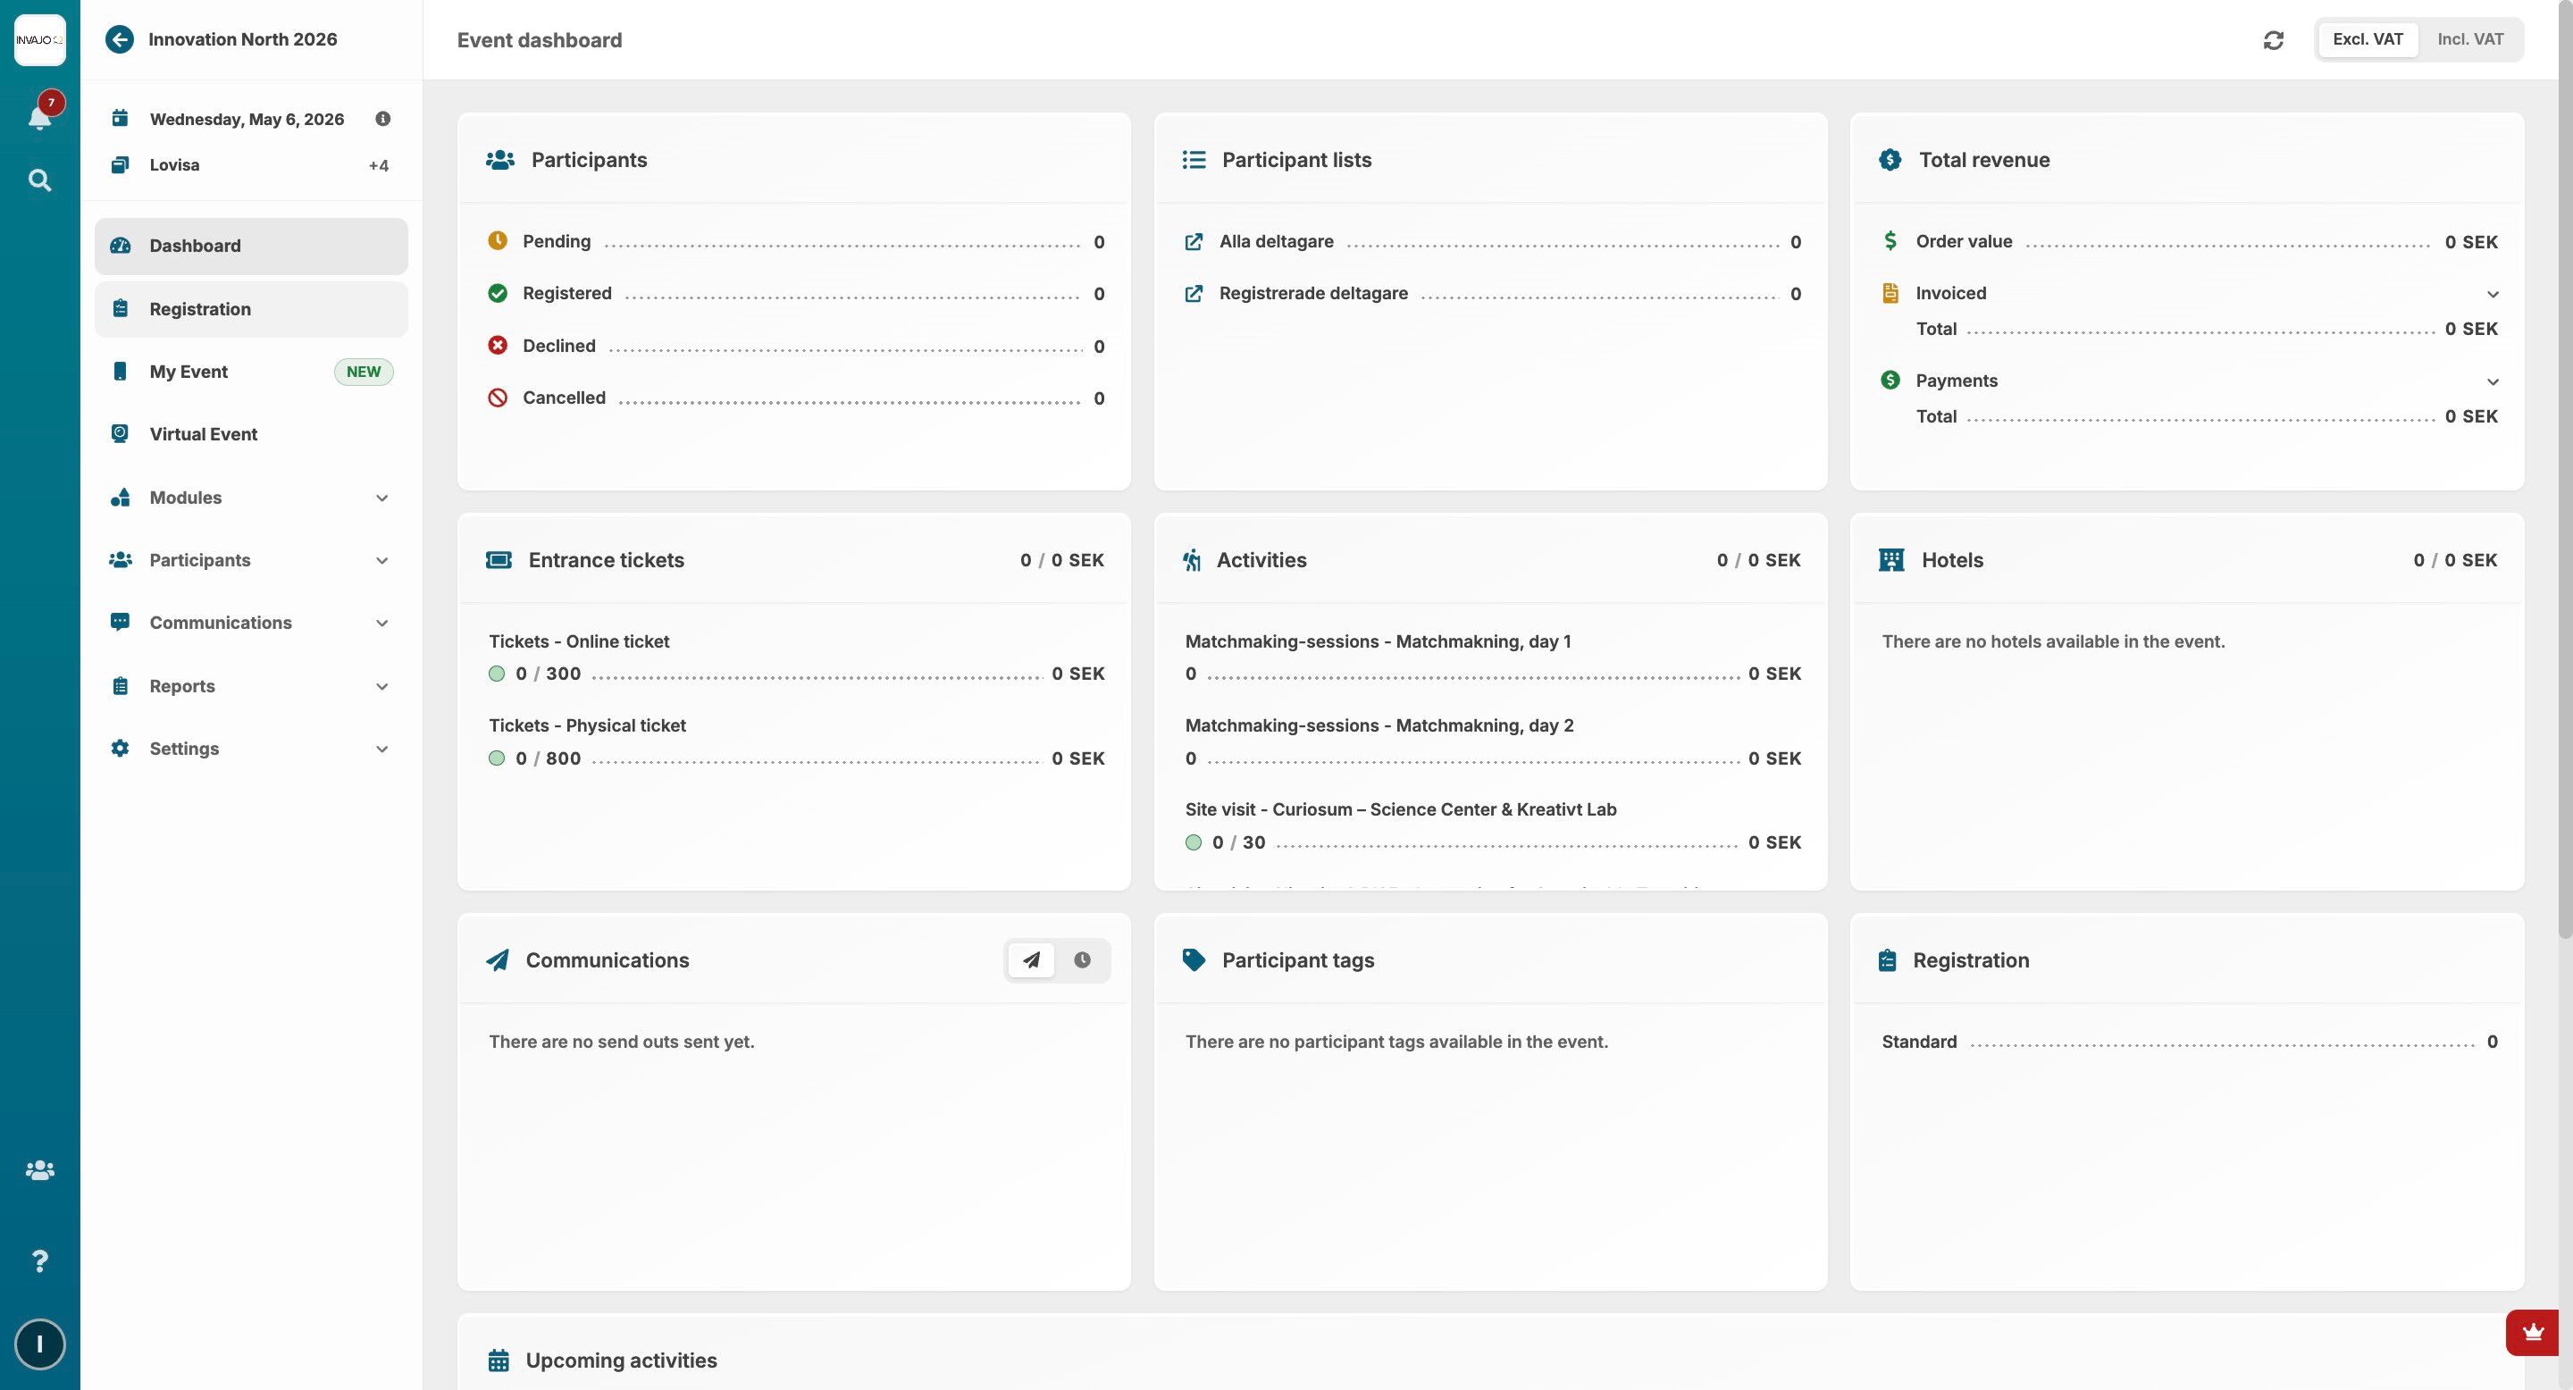
Task: Open search from the left rail
Action: 39,180
